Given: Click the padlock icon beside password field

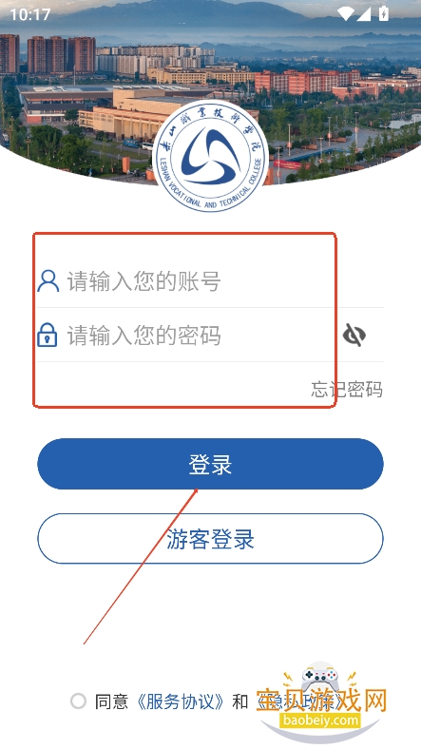Looking at the screenshot, I should point(48,335).
